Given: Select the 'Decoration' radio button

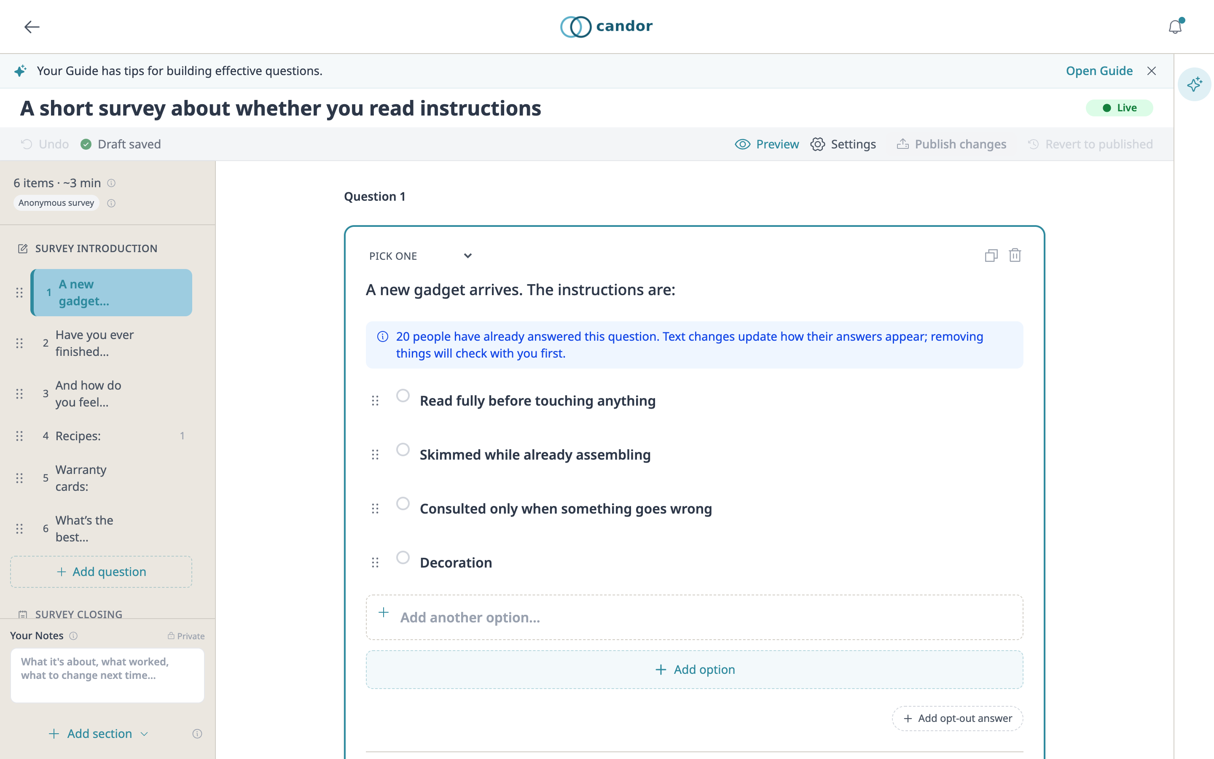Looking at the screenshot, I should [x=403, y=557].
